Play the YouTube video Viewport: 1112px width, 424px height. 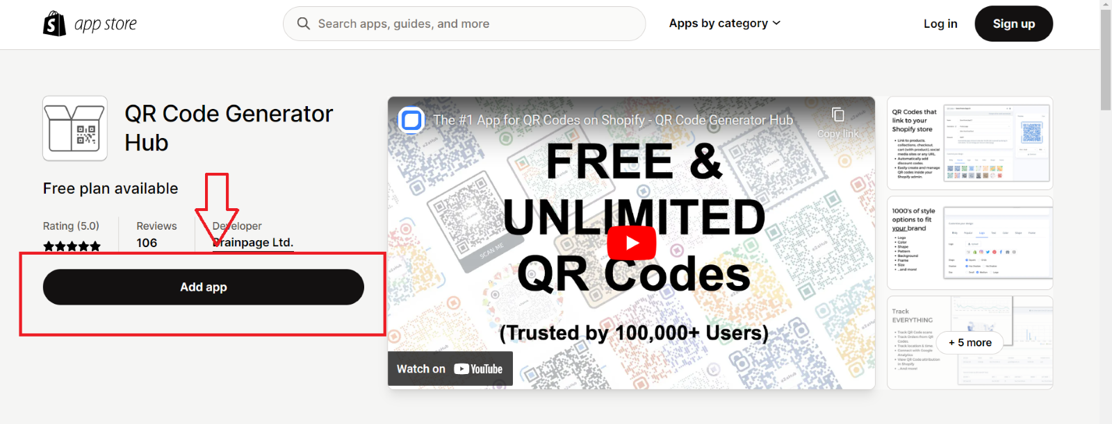click(x=632, y=243)
